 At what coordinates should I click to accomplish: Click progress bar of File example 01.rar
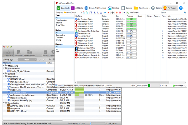pos(131,33)
